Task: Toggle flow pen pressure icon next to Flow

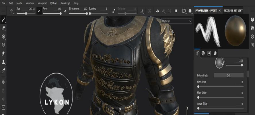Action: pos(65,11)
